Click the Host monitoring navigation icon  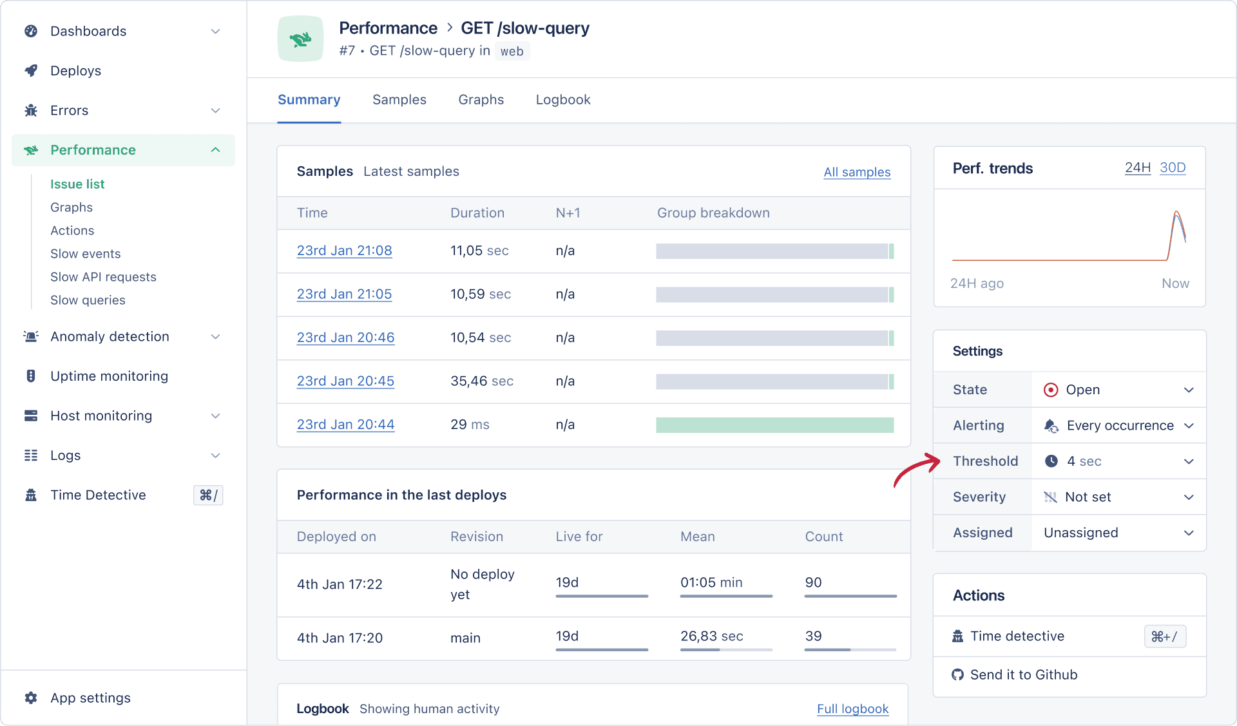coord(30,417)
